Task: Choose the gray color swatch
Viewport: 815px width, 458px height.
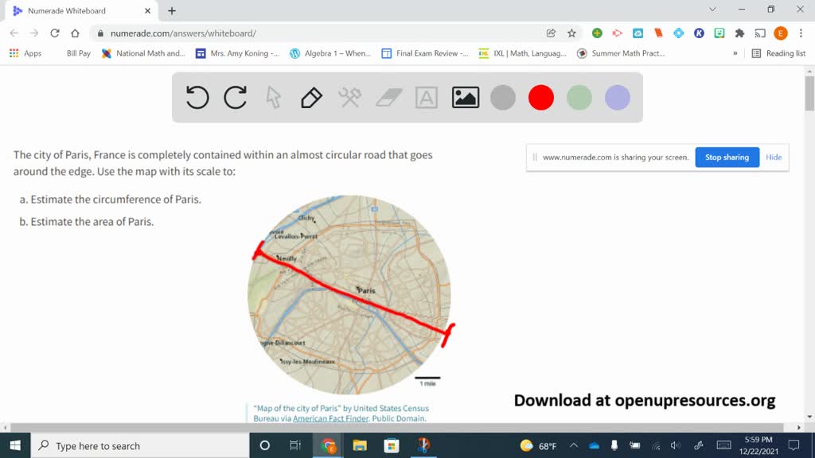Action: 503,98
